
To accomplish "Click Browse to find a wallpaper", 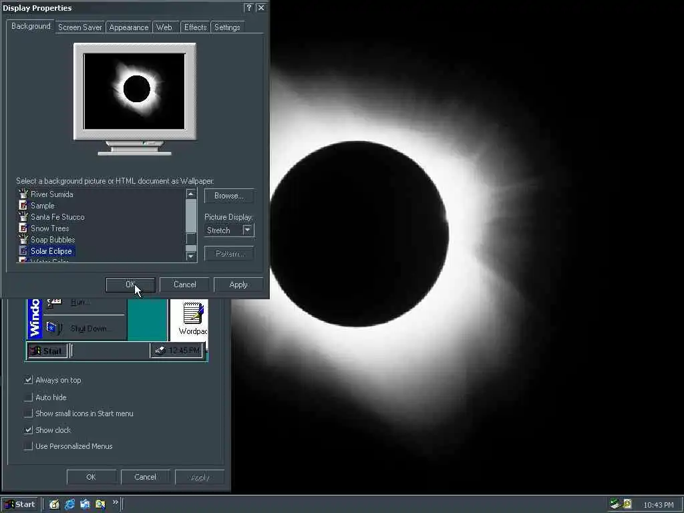I will click(x=229, y=196).
